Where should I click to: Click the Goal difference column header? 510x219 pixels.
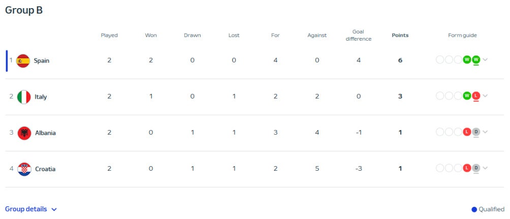[358, 35]
